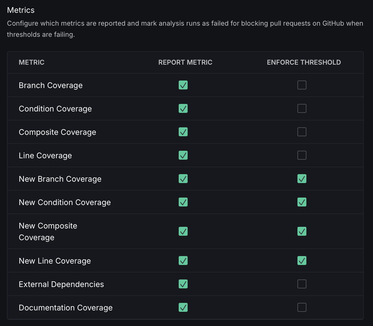Enable Documentation Coverage threshold enforcement
This screenshot has width=373, height=326.
click(x=302, y=307)
